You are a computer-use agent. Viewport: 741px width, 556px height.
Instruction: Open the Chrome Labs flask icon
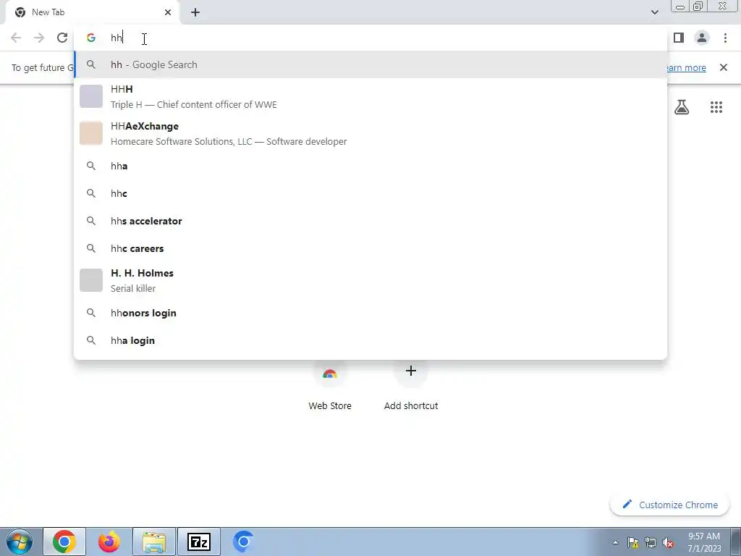point(682,107)
